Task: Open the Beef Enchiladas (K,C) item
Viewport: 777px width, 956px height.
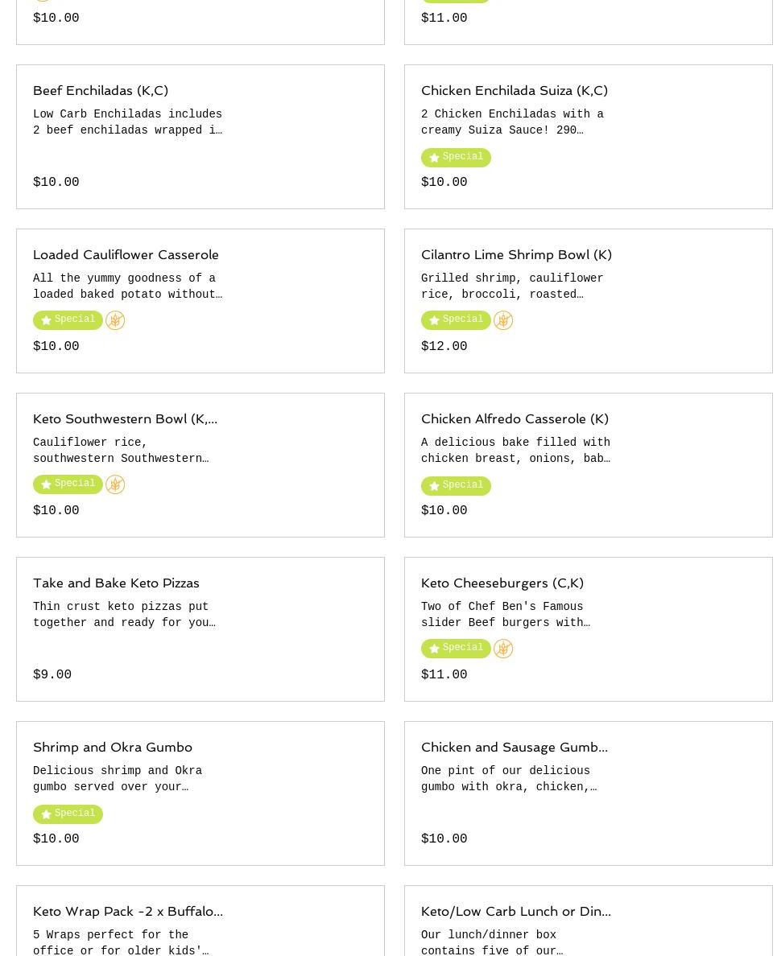Action: pyautogui.click(x=101, y=91)
